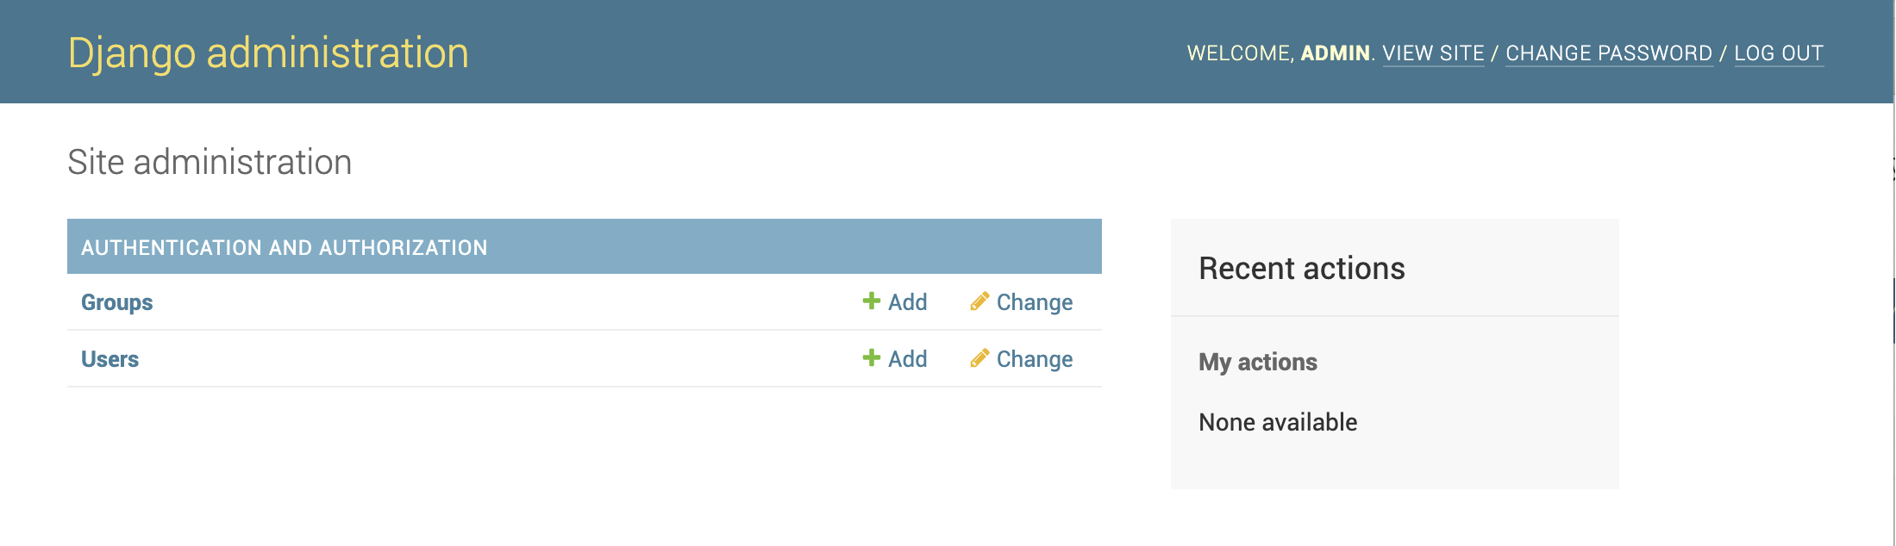1896x546 pixels.
Task: Click the ADMIN username in the welcome text
Action: (1335, 53)
